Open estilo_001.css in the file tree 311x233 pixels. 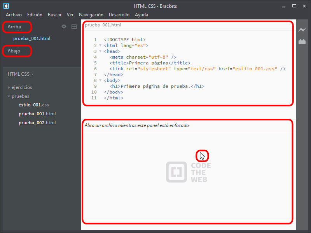point(33,105)
